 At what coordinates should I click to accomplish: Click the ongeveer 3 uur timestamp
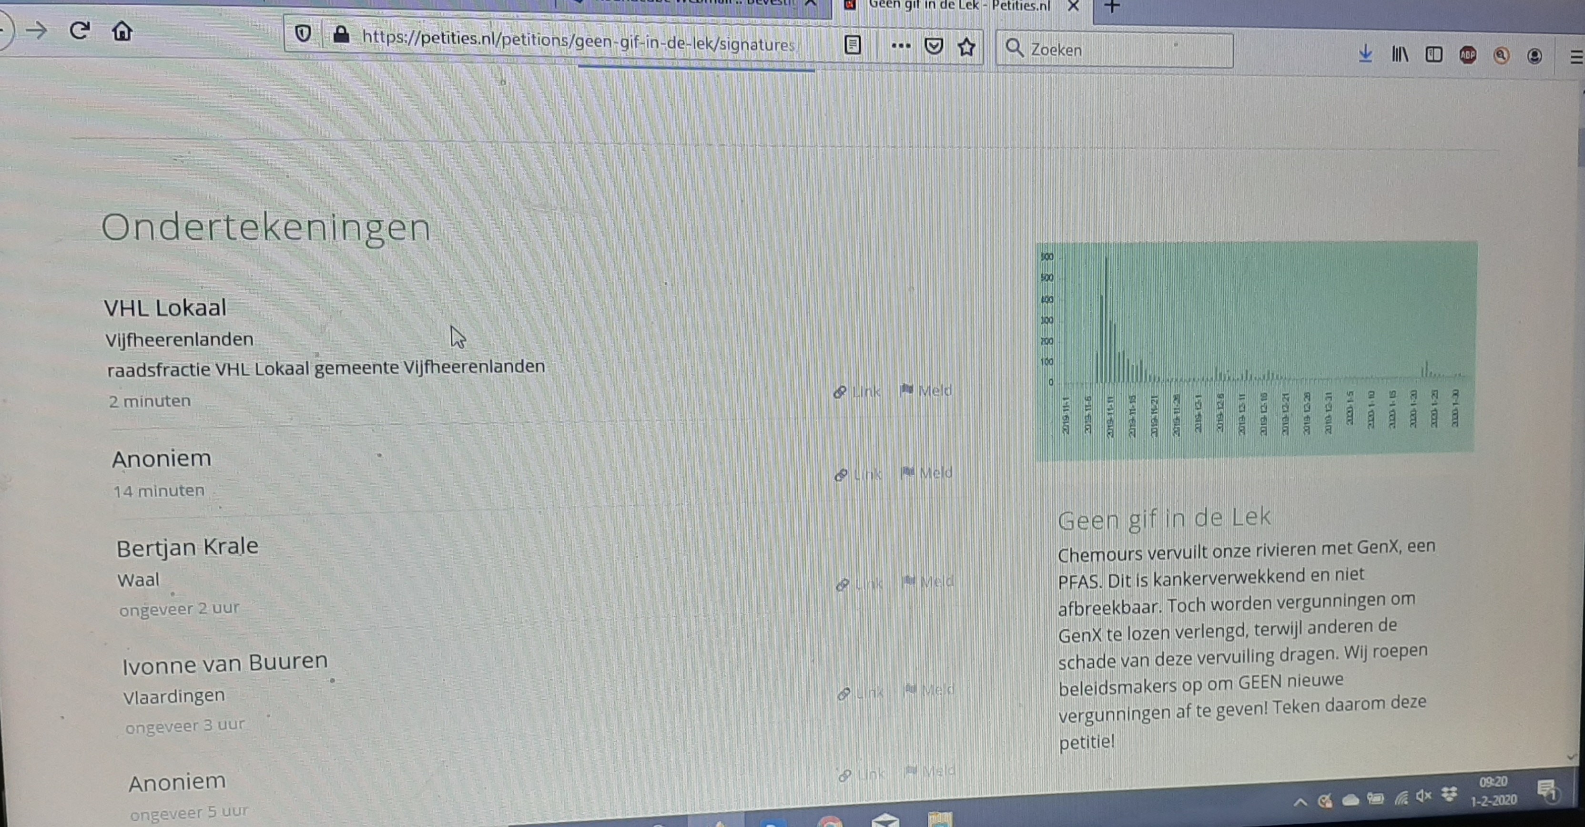point(184,726)
